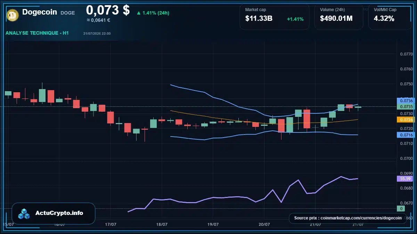
Task: Click the 20/07 date axis label
Action: tap(264, 224)
